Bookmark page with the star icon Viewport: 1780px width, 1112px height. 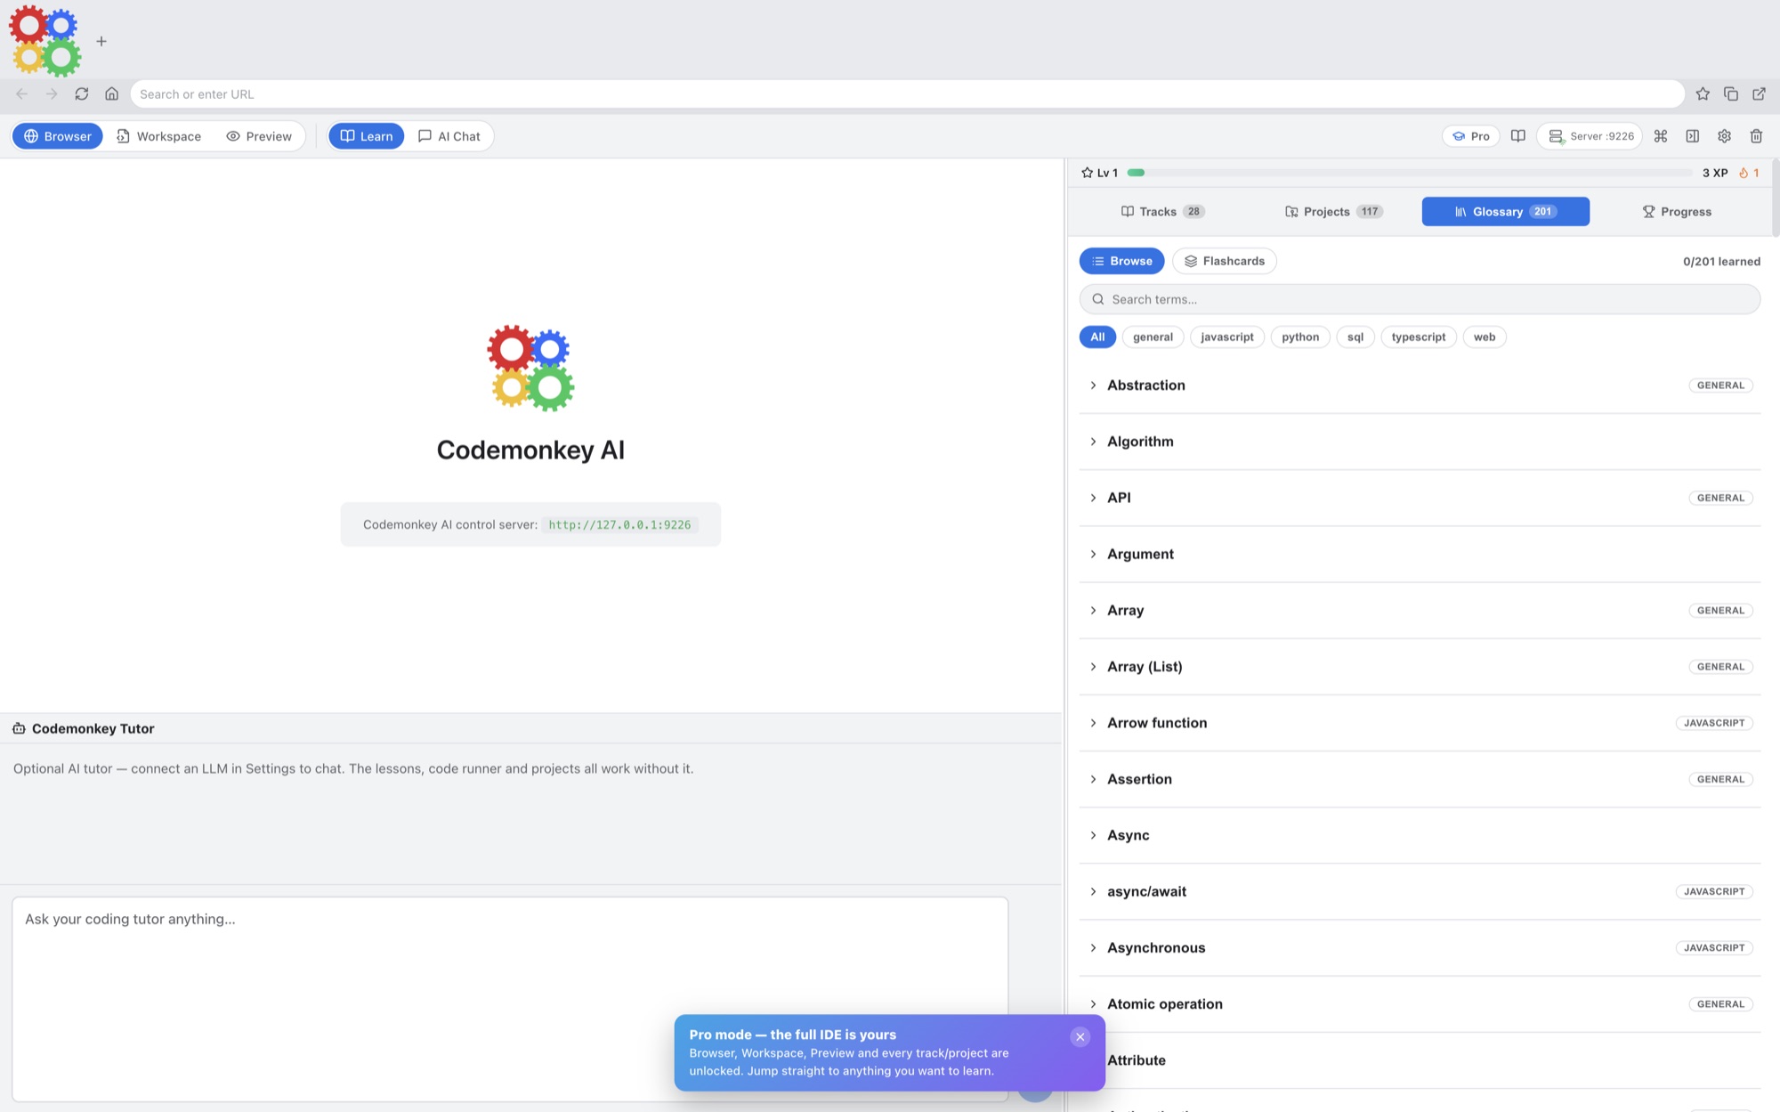1703,93
